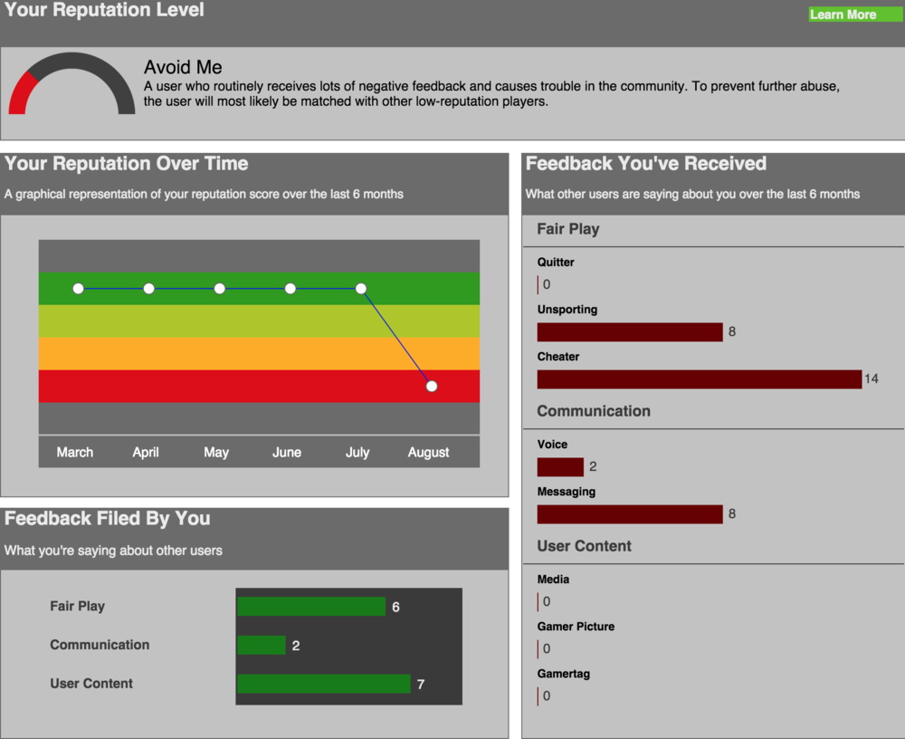This screenshot has width=905, height=739.
Task: Click the Gamertag label under User Content
Action: tap(563, 674)
